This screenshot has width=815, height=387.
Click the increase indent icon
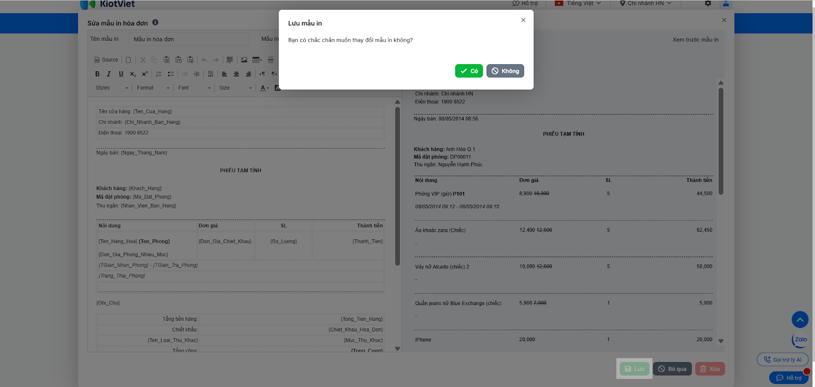tap(197, 74)
